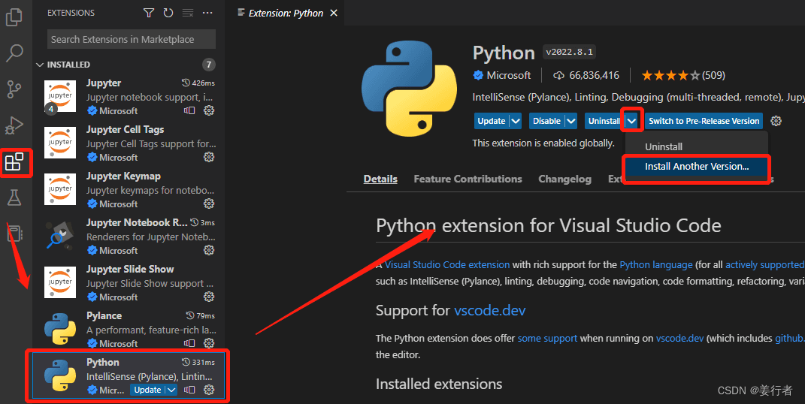Switch to the Feature Contributions tab

point(468,179)
